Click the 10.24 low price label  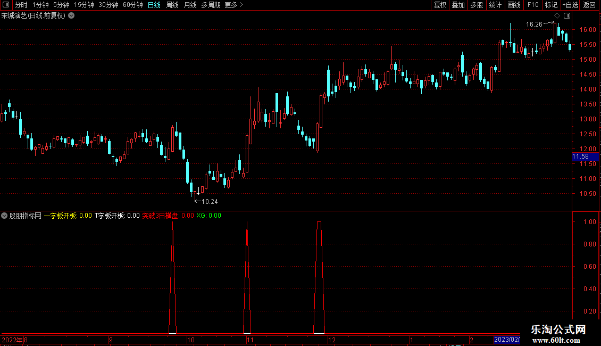coord(210,201)
